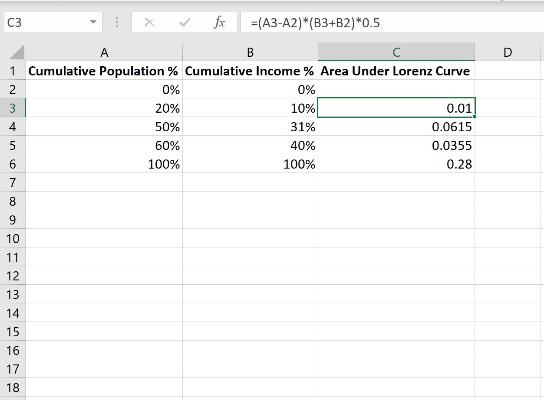Confirm formula entry with the checkmark icon
Viewport: 544px width, 400px height.
pos(185,23)
